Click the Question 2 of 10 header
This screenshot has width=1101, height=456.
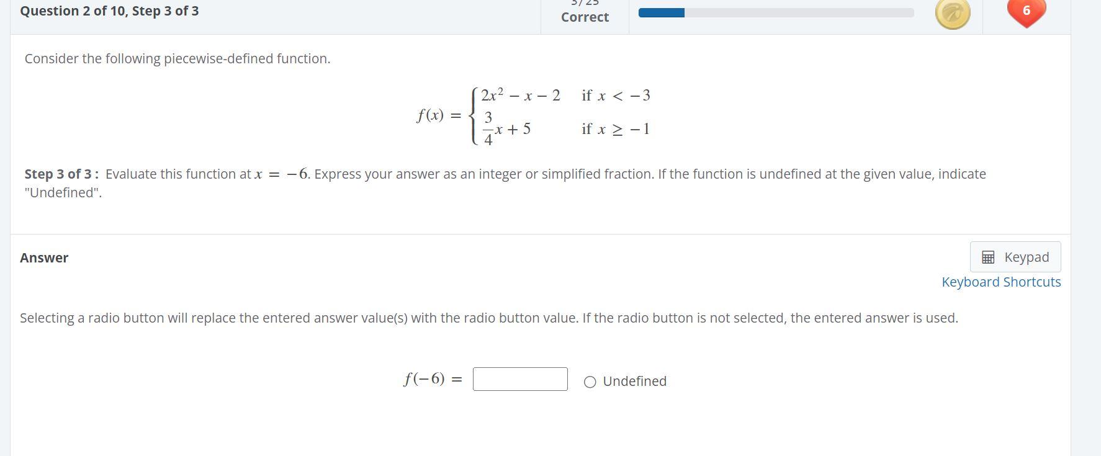click(x=107, y=11)
